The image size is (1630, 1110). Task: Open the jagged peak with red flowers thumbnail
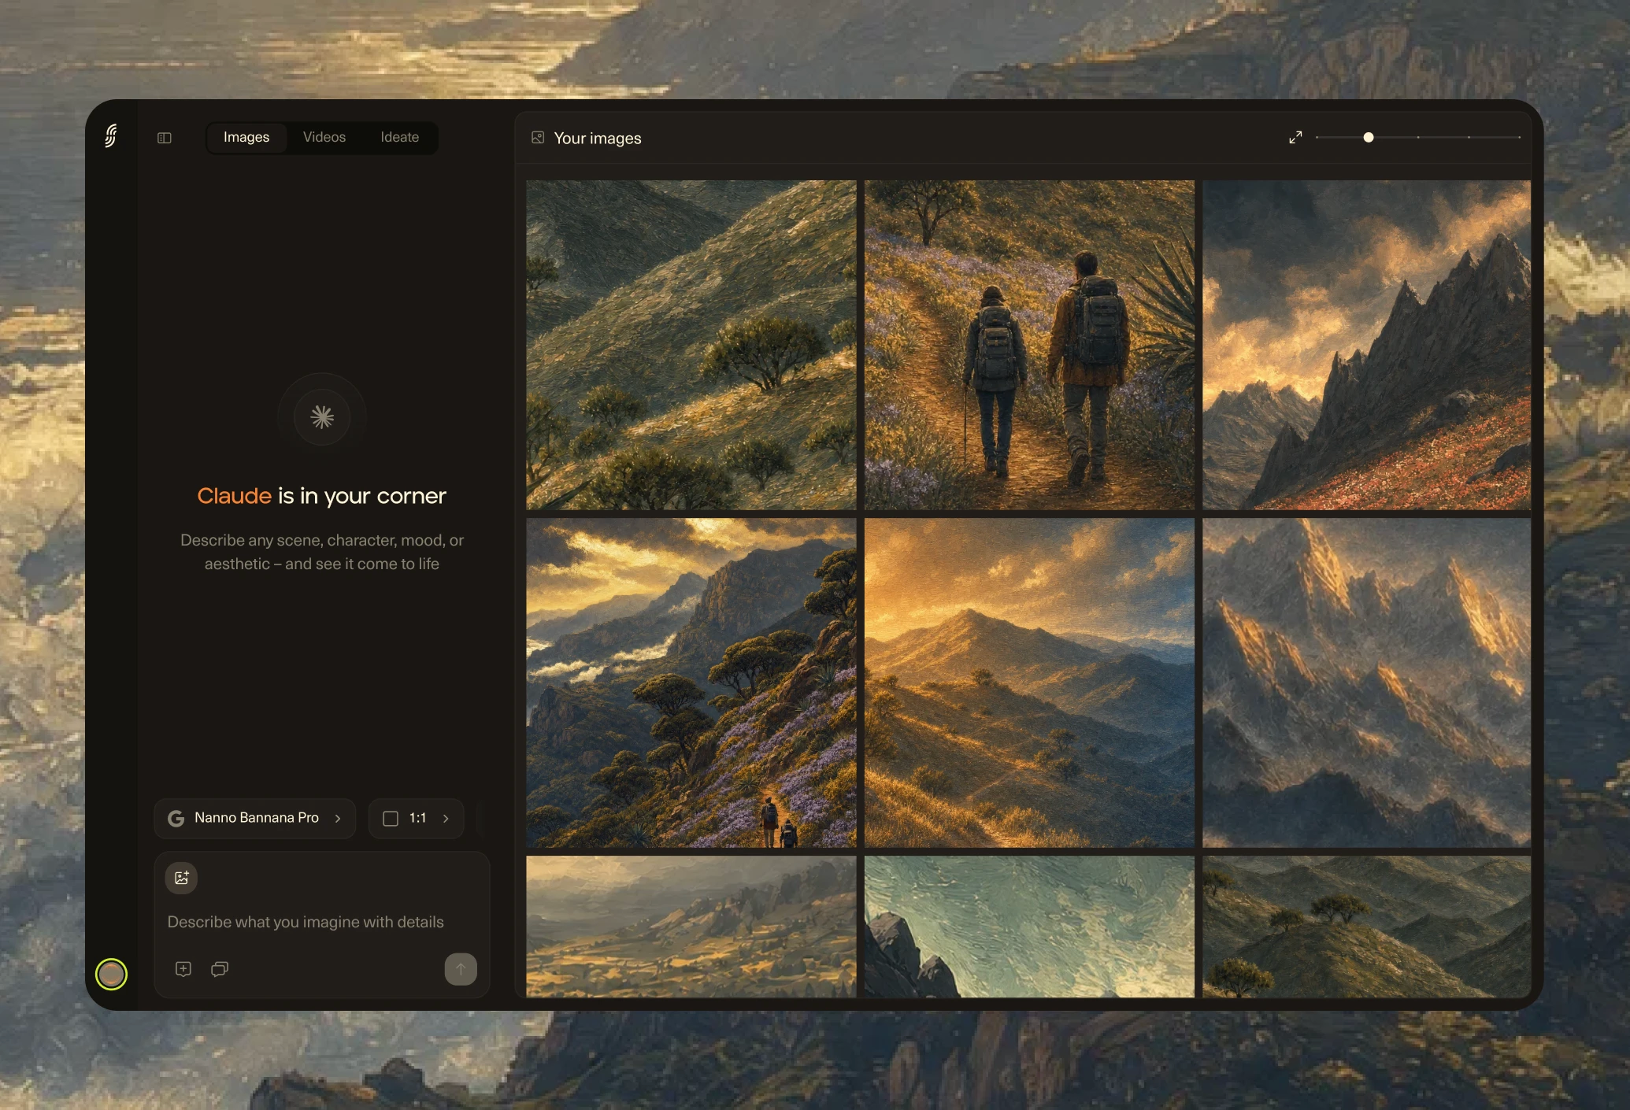pyautogui.click(x=1367, y=345)
